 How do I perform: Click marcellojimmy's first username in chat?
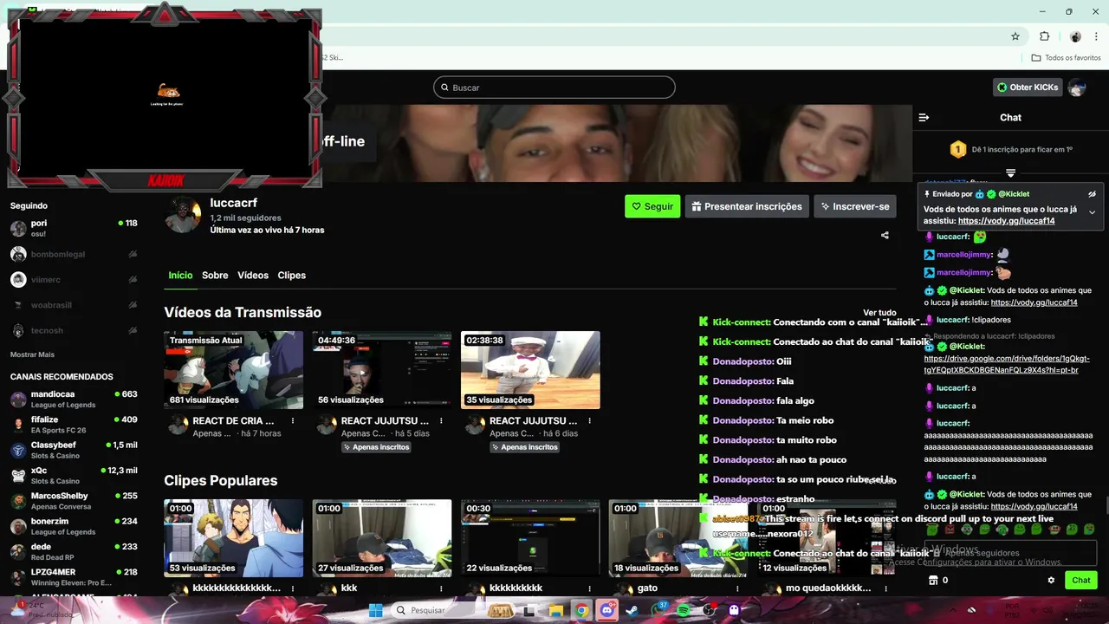[963, 255]
